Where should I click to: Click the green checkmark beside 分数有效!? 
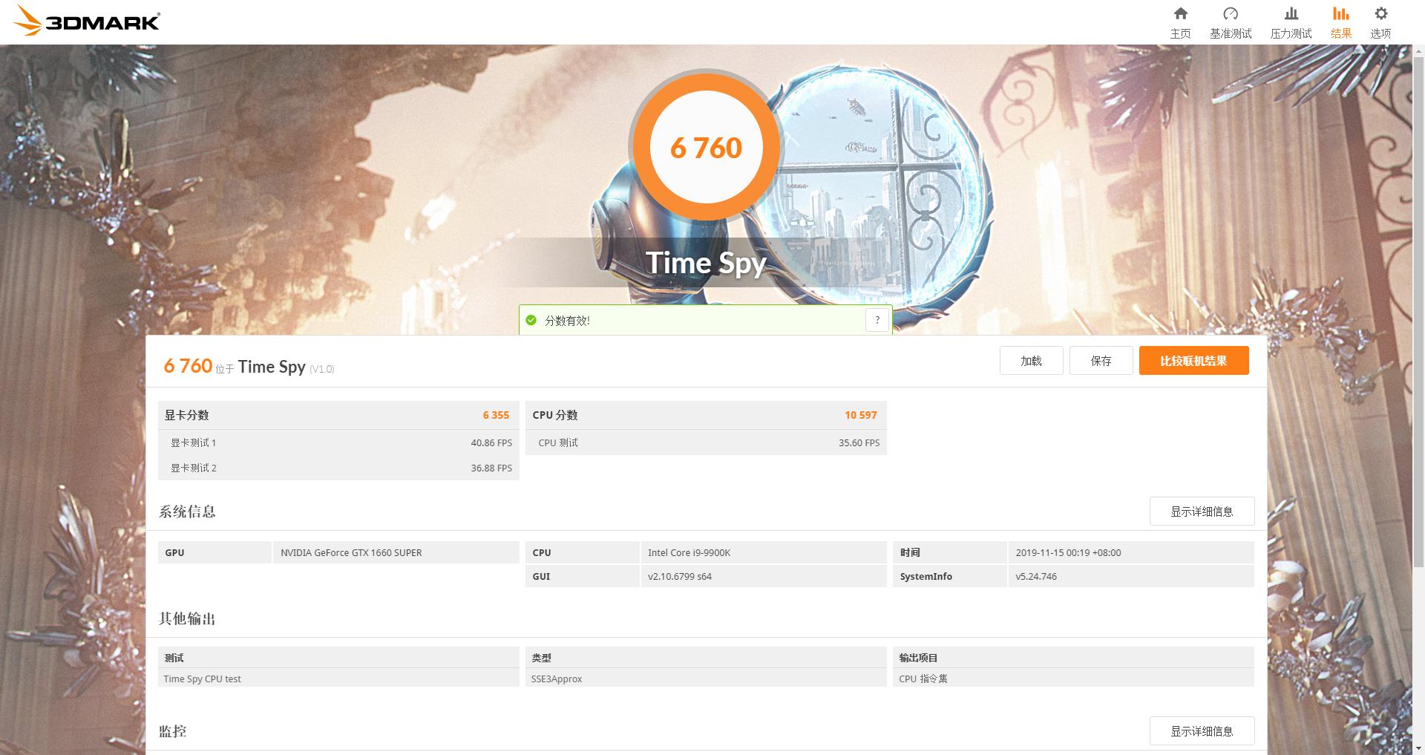(x=531, y=320)
